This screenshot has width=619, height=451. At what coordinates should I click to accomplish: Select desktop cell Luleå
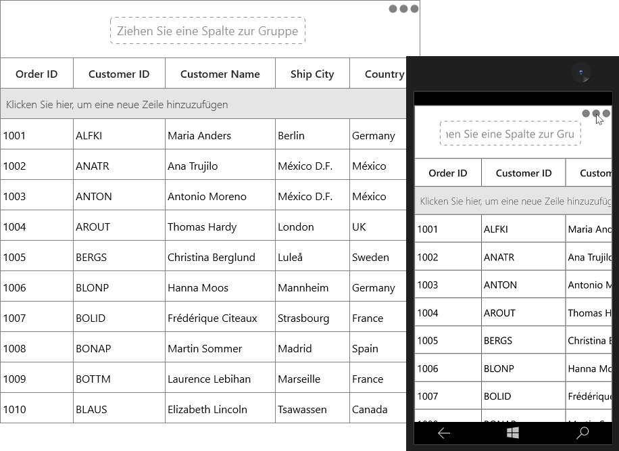coord(312,257)
